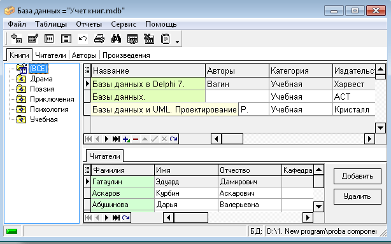The image size is (391, 244).
Task: Select the Учебная category folder
Action: click(44, 119)
